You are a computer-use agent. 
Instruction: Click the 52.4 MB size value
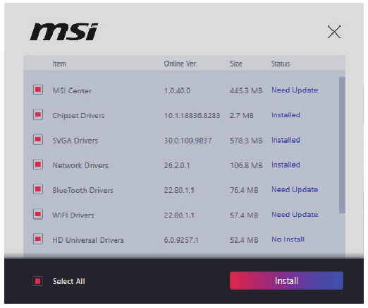coord(244,240)
